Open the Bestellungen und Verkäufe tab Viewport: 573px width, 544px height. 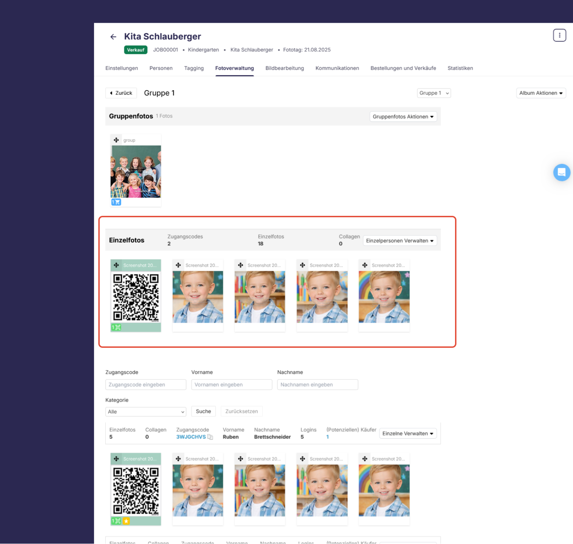pos(403,68)
